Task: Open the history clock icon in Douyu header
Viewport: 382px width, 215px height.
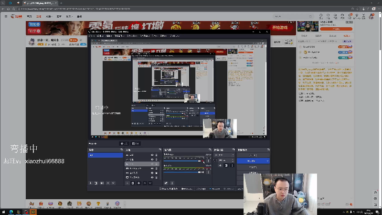Action: [x=321, y=16]
